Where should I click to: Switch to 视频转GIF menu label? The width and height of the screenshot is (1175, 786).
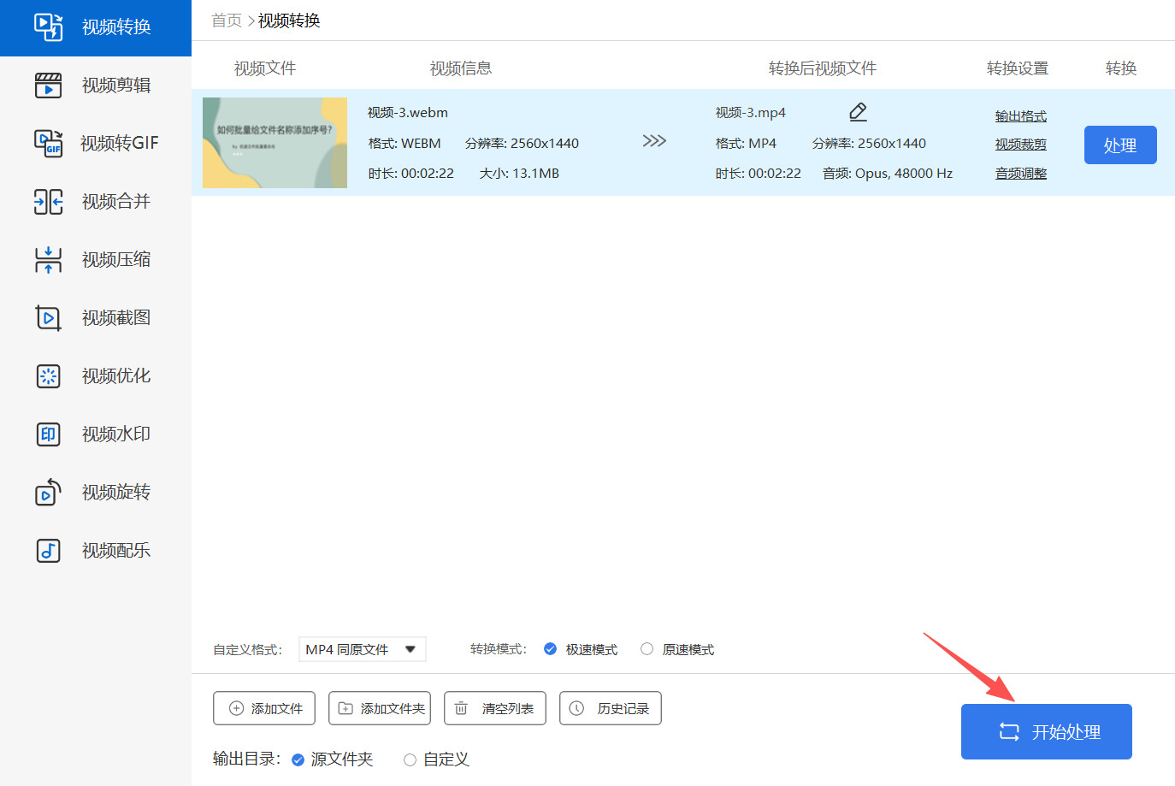point(120,143)
